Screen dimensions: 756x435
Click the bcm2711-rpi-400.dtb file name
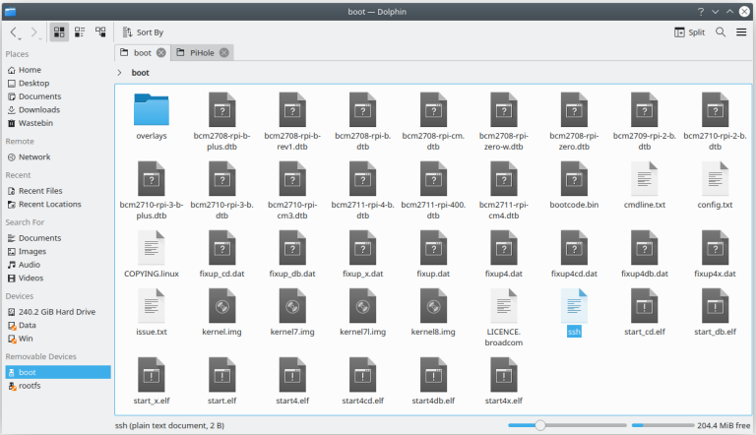tap(433, 210)
